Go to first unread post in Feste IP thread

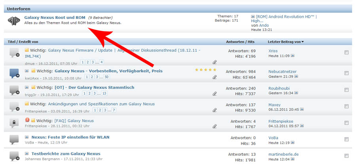(27, 137)
